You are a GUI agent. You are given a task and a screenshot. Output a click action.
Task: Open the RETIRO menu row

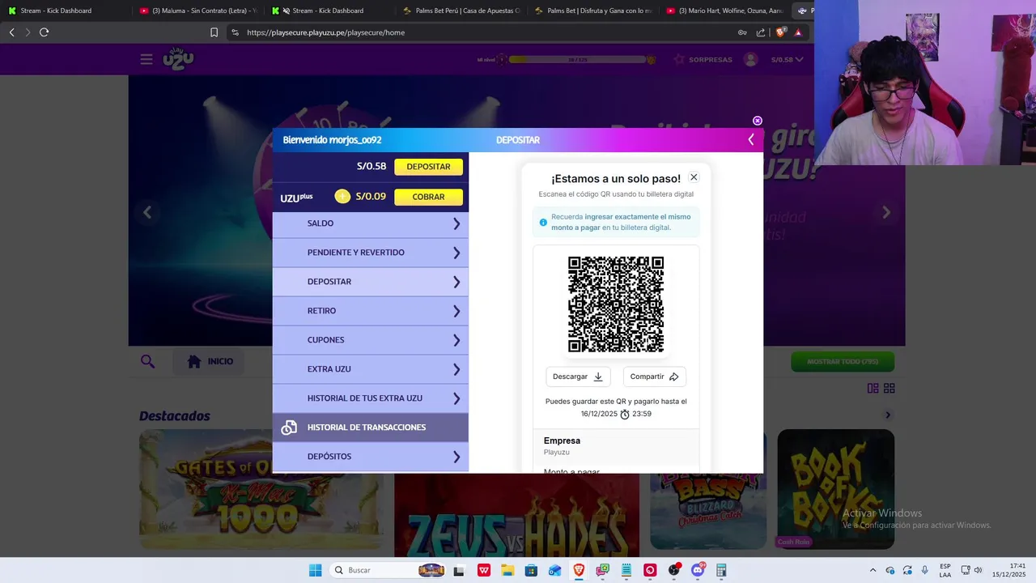pos(371,311)
